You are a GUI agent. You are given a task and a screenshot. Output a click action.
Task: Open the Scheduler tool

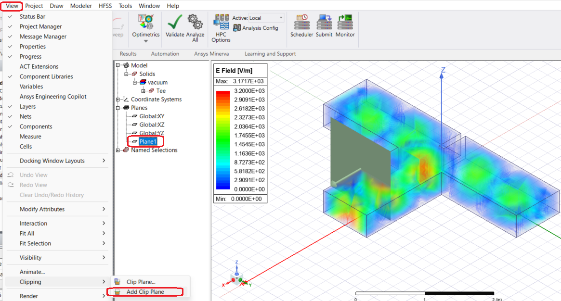tap(301, 22)
